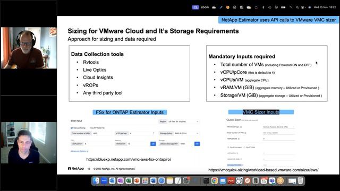Click the 'FSx for ONTAP Estimator Inputs' heading
The height and width of the screenshot is (191, 340).
tap(130, 112)
